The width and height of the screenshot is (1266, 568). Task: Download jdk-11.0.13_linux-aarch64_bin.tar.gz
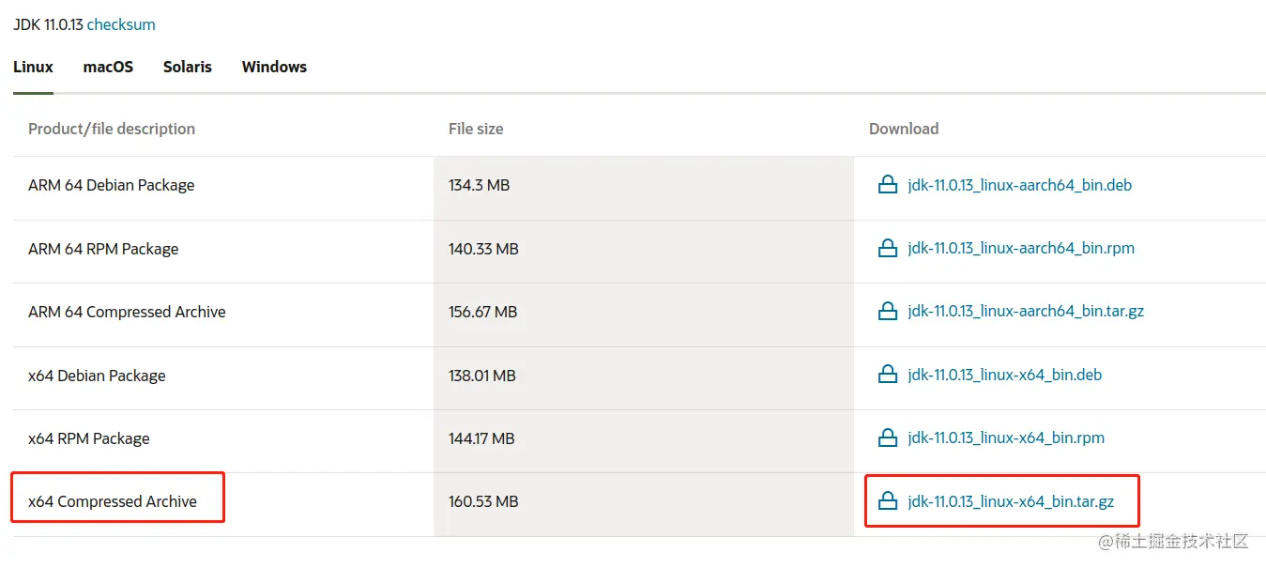coord(1026,312)
